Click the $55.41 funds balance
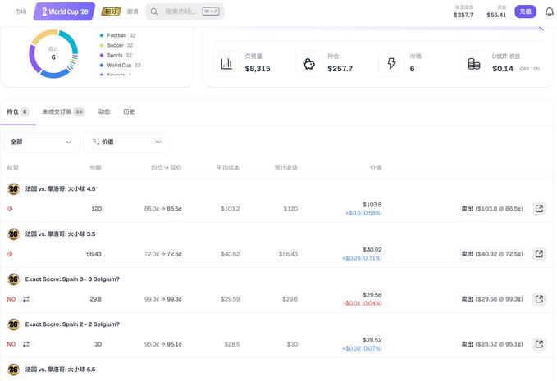This screenshot has height=381, width=557. (x=496, y=15)
